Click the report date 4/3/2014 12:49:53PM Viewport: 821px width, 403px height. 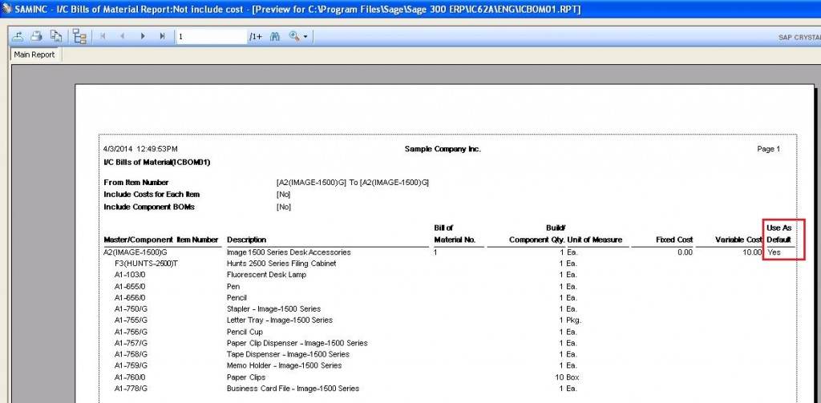coord(140,149)
